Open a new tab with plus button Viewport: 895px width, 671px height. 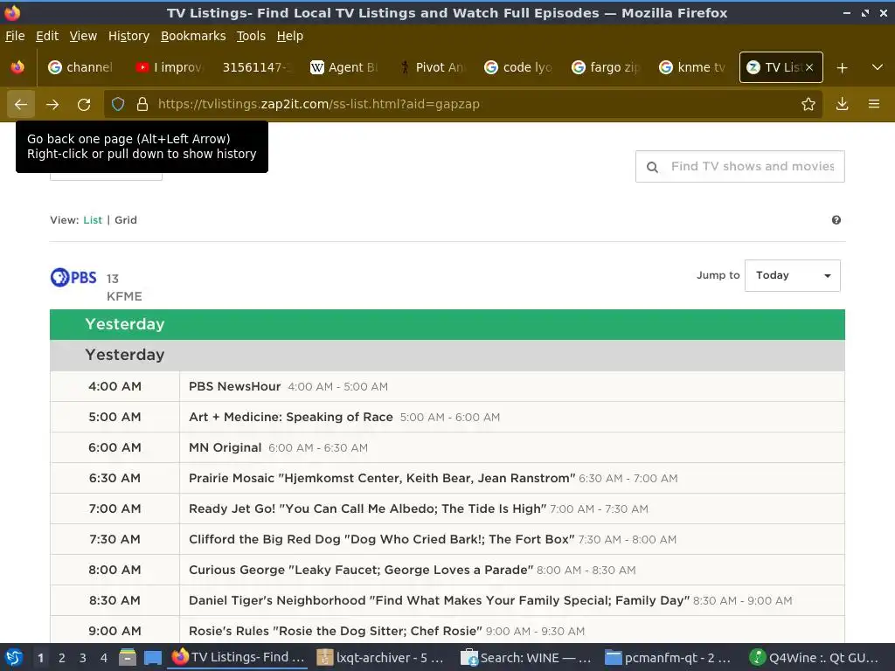tap(842, 68)
